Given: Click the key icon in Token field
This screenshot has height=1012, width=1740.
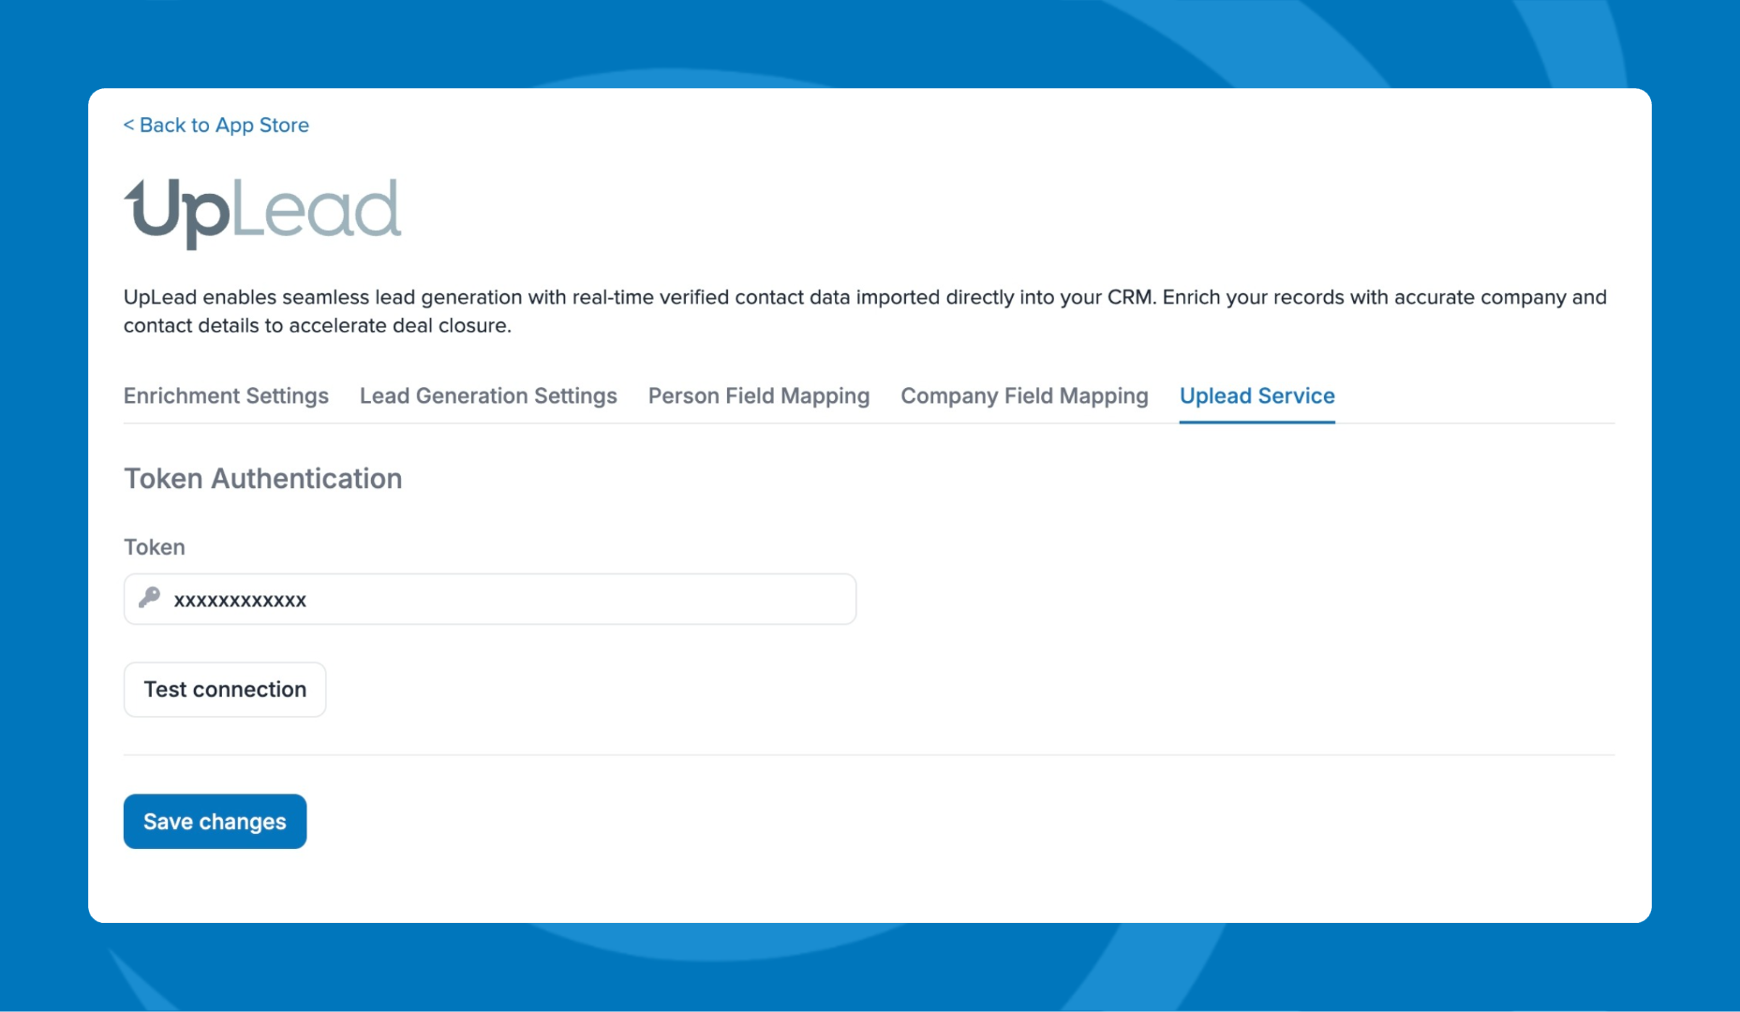Looking at the screenshot, I should [x=149, y=598].
